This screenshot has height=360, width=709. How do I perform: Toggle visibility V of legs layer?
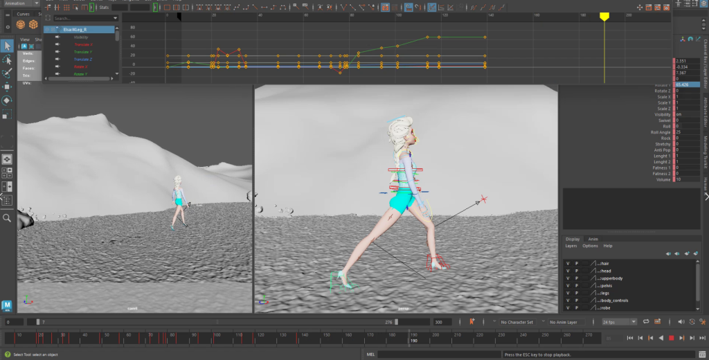(x=568, y=293)
